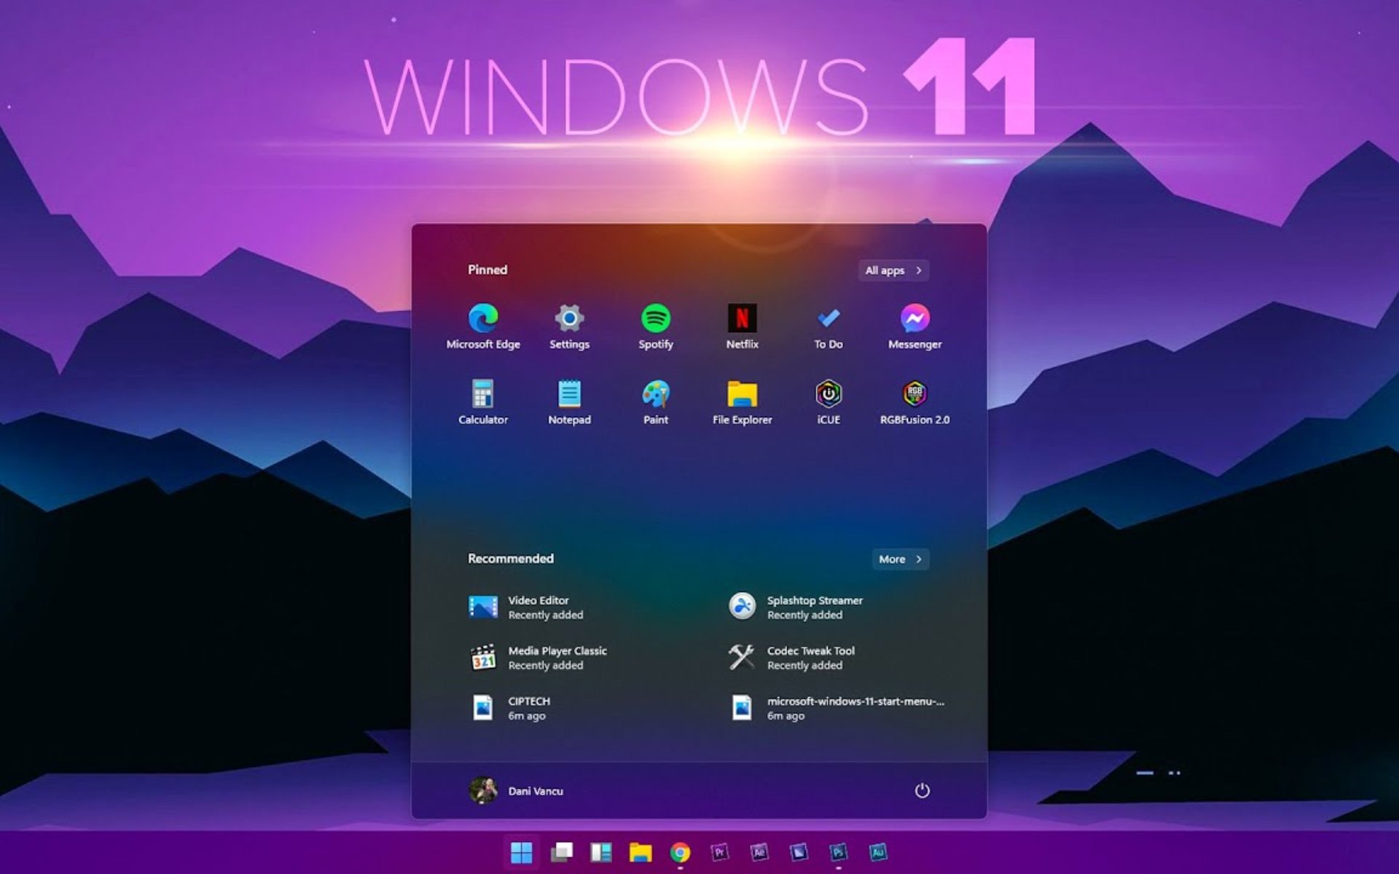Viewport: 1399px width, 874px height.
Task: Click the power button in Start menu
Action: (922, 790)
